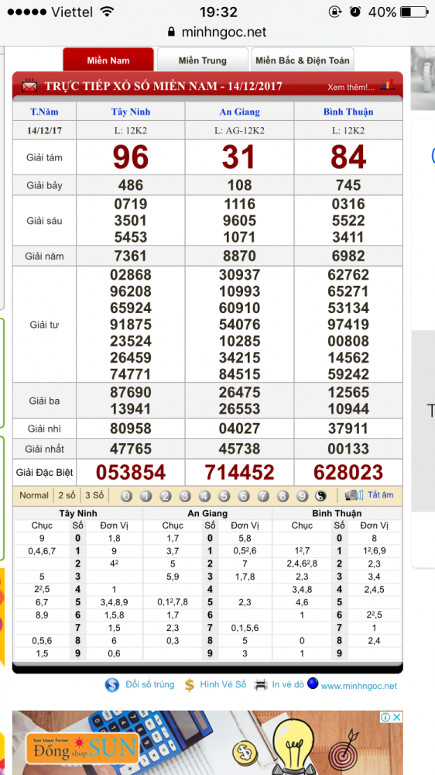Highlight digit 7 with the number ball

263,496
